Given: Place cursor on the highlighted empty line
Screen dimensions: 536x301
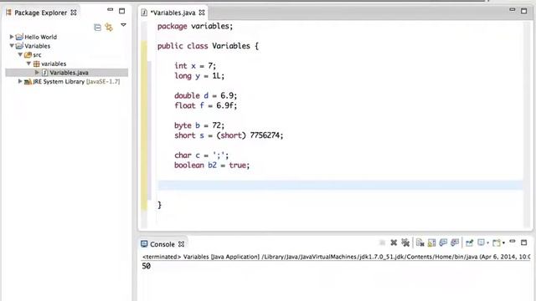Looking at the screenshot, I should 340,186.
